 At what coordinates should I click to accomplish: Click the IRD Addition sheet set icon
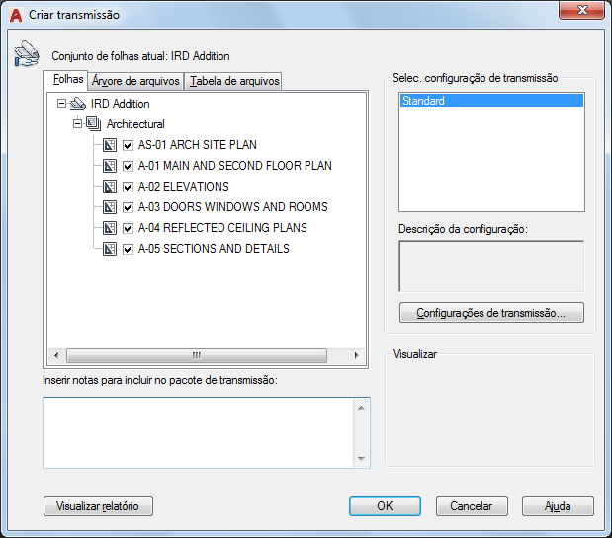coord(78,104)
